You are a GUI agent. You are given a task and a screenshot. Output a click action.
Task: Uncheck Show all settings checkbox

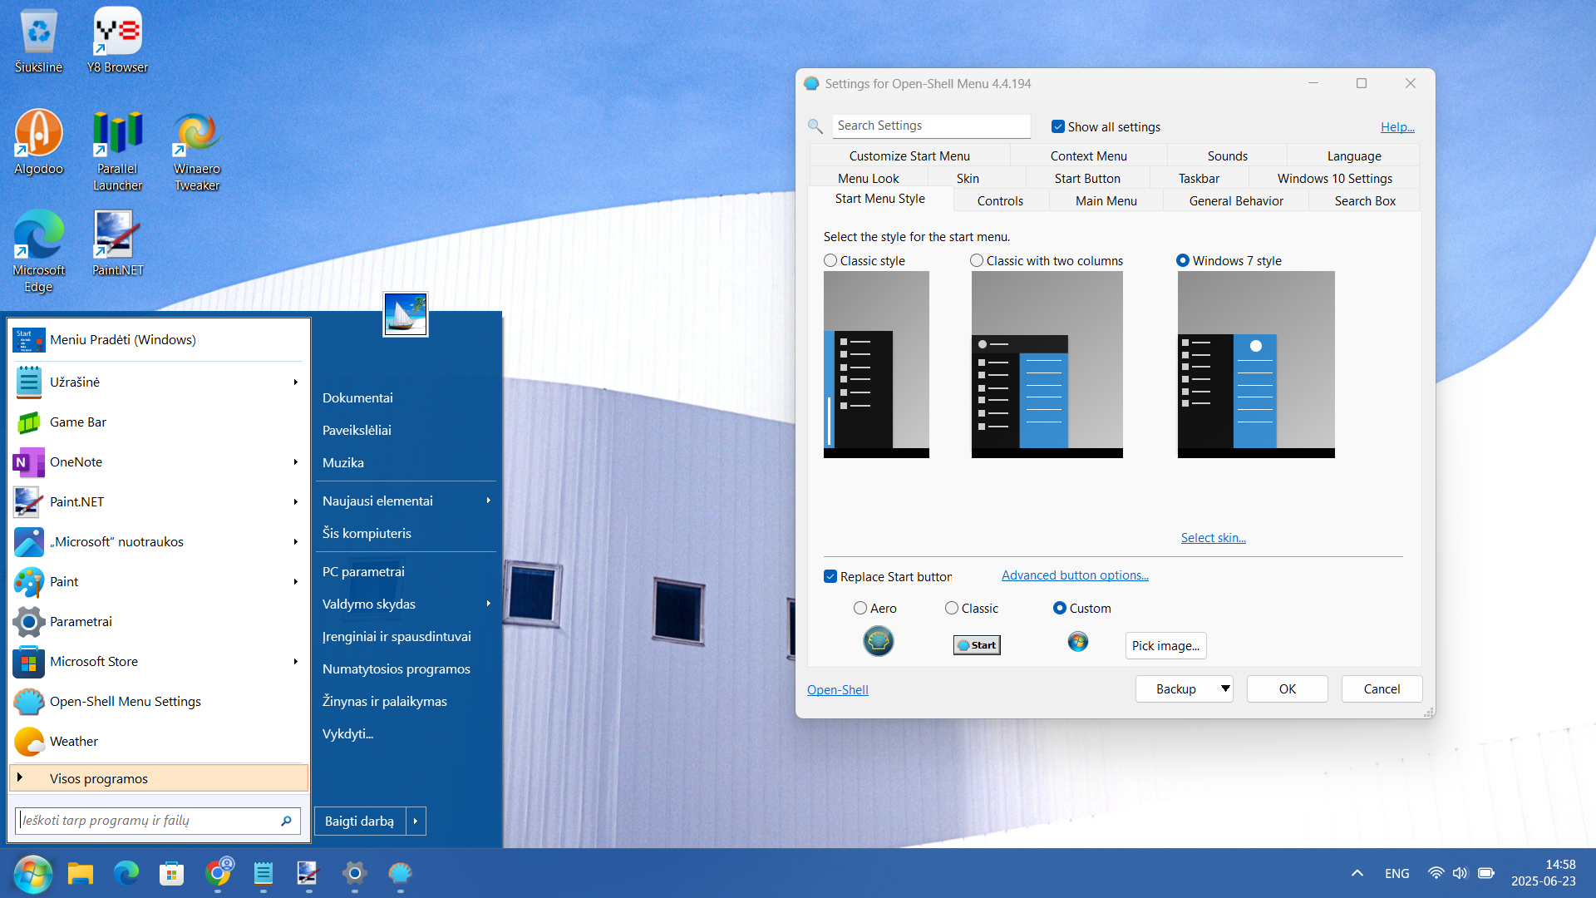[1058, 127]
